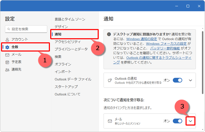
Task: Click the notification pane vertical scrollbar
Action: coord(203,62)
